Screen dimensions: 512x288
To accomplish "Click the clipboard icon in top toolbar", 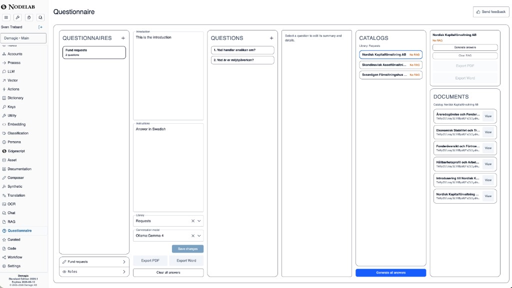I will tap(29, 17).
